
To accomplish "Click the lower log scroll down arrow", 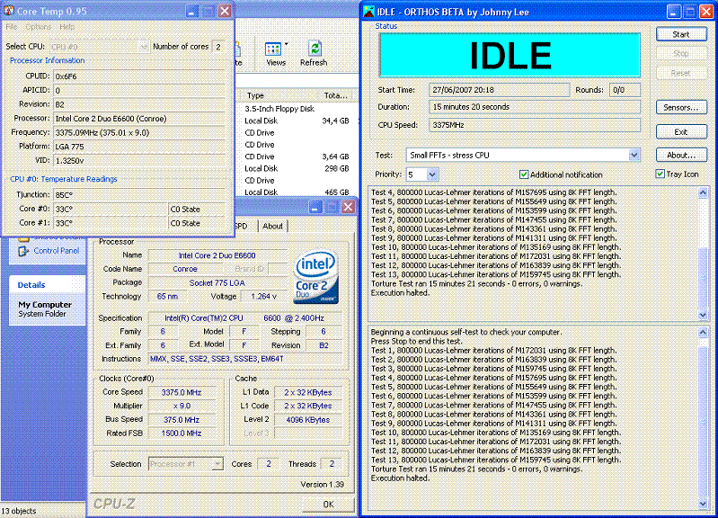I will (x=703, y=504).
